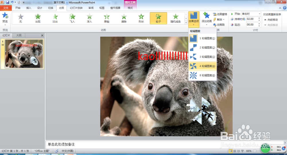Switch to Normal view in status bar
Screen dimensions: 287x155
click(x=230, y=151)
